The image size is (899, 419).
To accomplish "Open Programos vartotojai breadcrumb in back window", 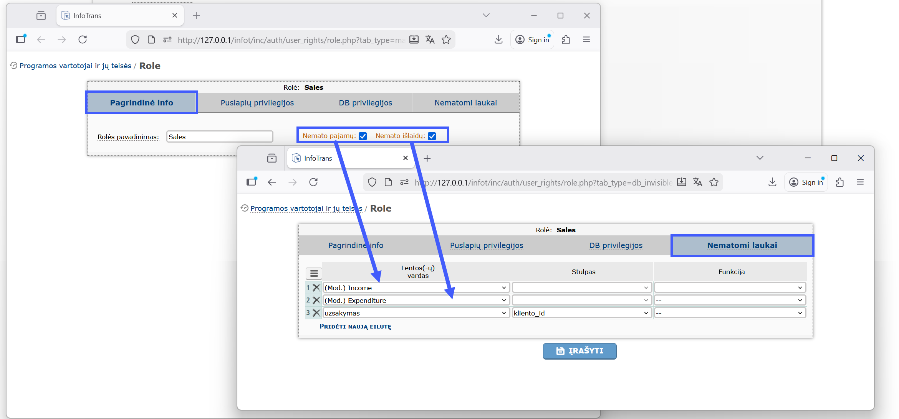I will click(x=75, y=66).
